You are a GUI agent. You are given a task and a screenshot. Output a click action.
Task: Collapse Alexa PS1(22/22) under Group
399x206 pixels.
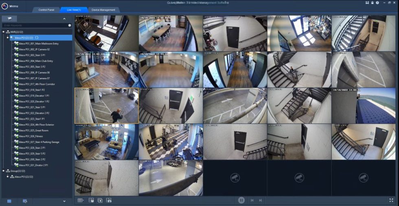click(8, 177)
